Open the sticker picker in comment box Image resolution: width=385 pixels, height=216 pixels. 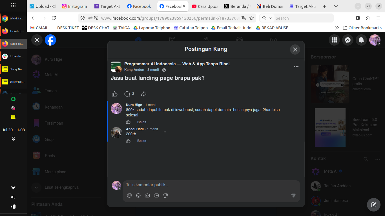tap(165, 195)
